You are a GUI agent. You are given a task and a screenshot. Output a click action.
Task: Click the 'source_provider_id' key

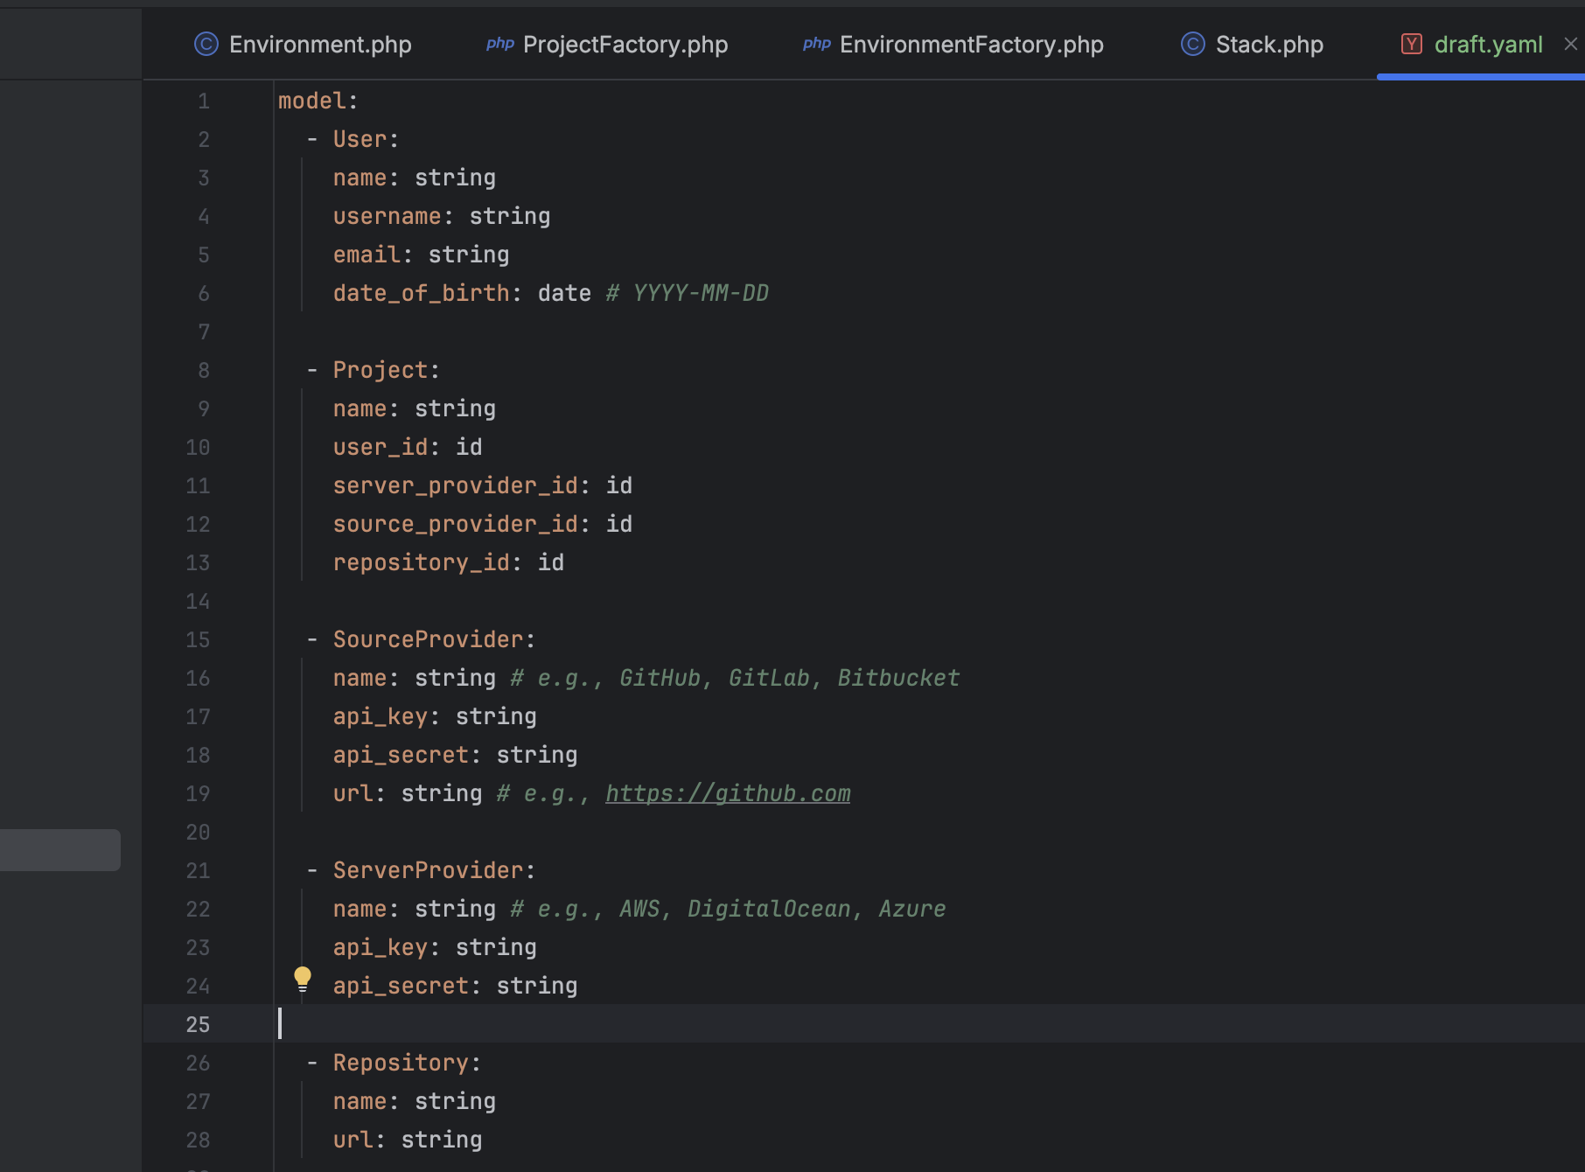(x=455, y=524)
